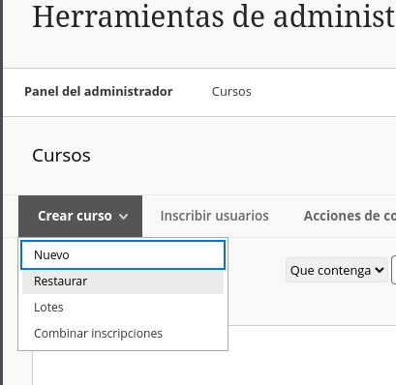Screen dimensions: 396x385
Task: Open Combinar inscripciones menu option
Action: 123,333
